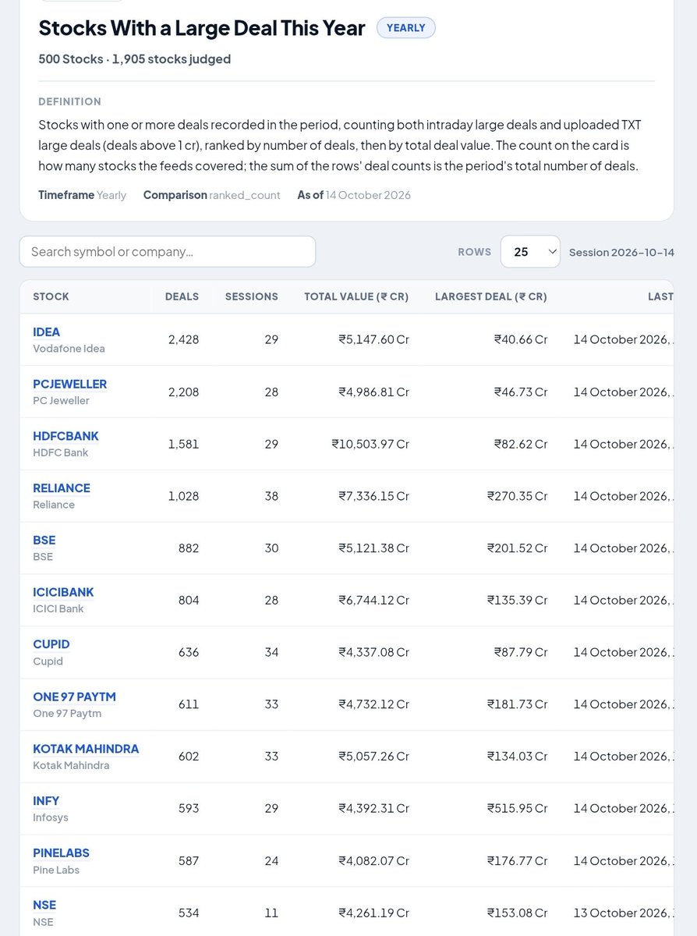Select BSE deals count 882
This screenshot has width=697, height=936.
click(x=189, y=548)
